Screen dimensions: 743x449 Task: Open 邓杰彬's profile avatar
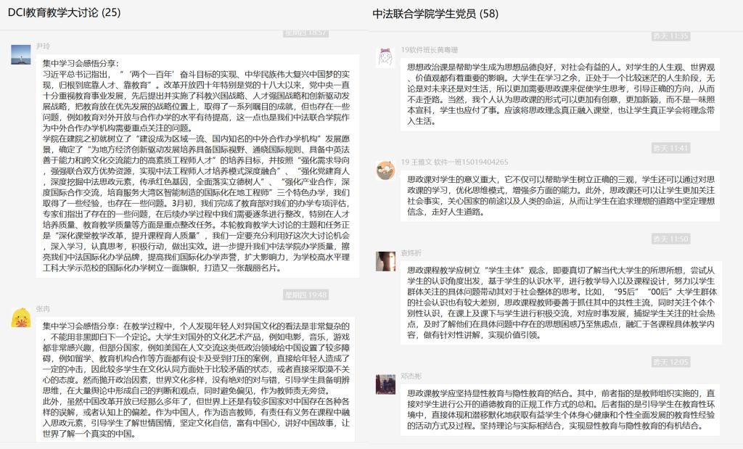386,384
